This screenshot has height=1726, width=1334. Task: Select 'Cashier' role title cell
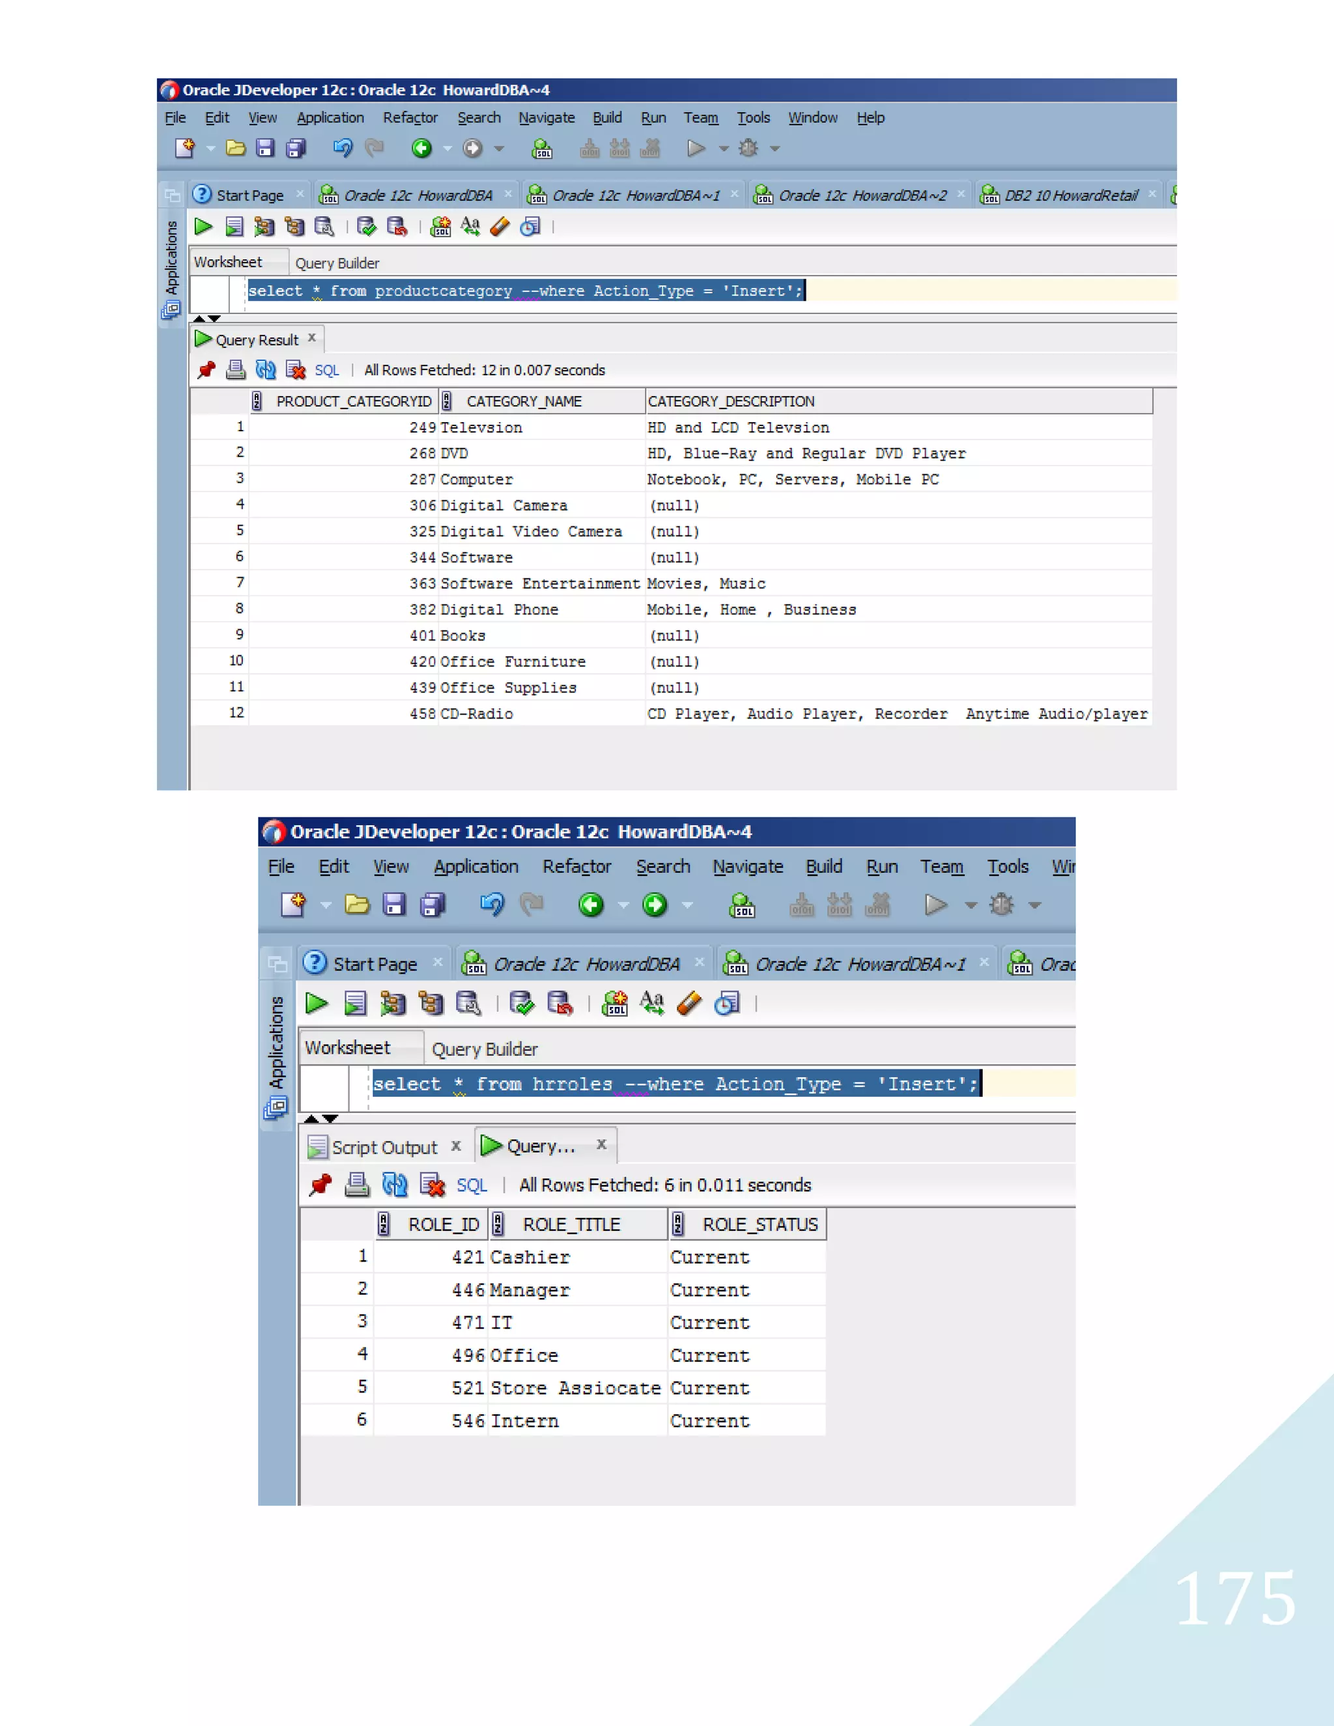point(577,1257)
